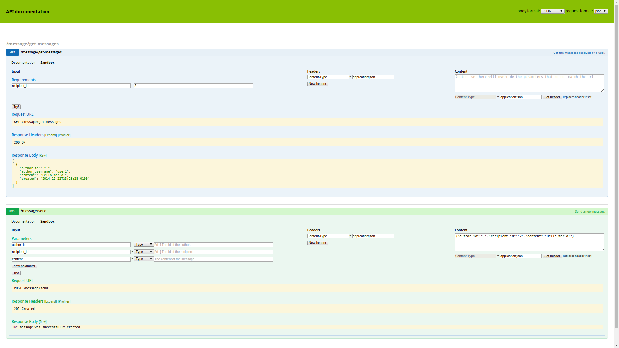Show Raw response body for get-messages

point(43,156)
